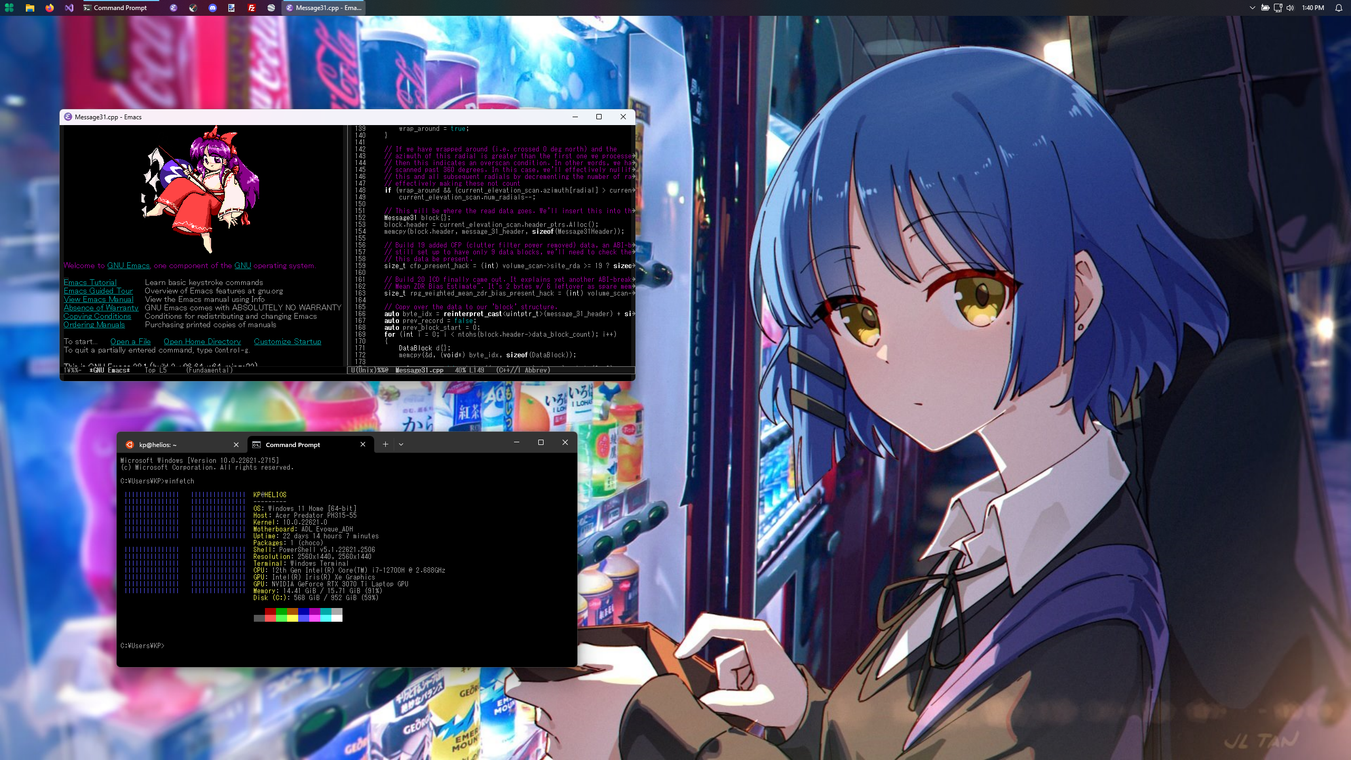Click the Emacs icon in window title bar

click(x=68, y=117)
